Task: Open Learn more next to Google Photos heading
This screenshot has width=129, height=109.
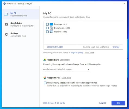Action: coord(66,78)
